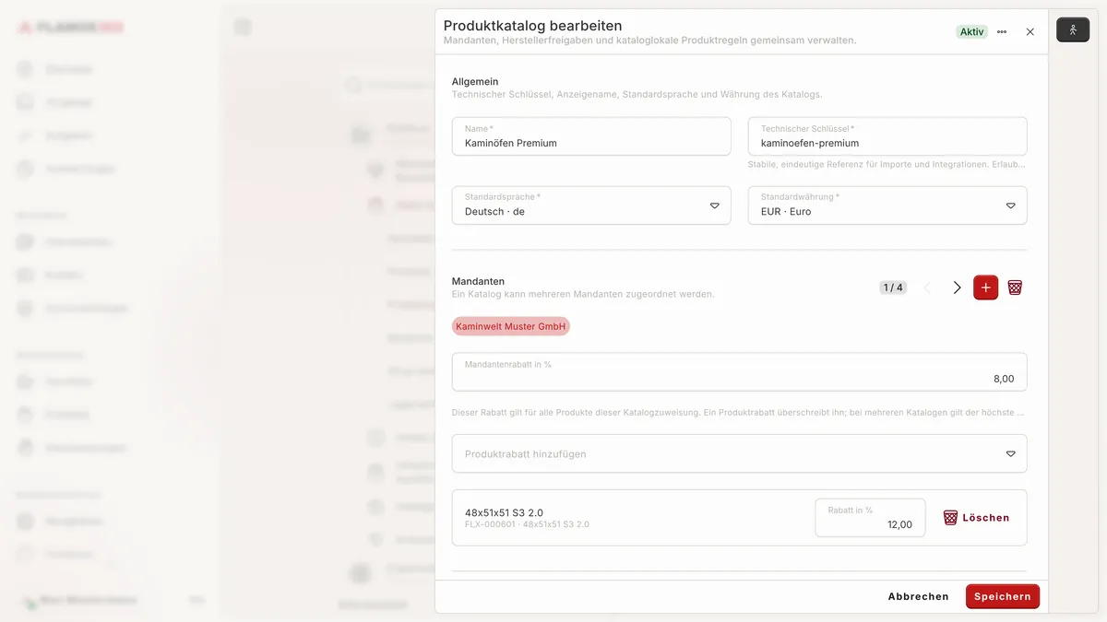Open the accessibility options button
1107x622 pixels.
[1073, 29]
